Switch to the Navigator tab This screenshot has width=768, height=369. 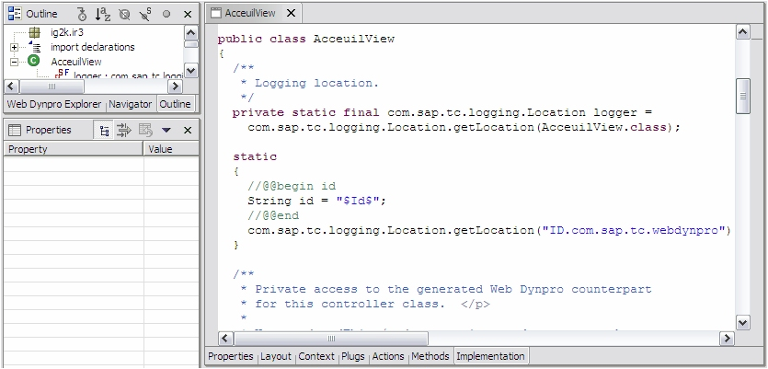131,104
